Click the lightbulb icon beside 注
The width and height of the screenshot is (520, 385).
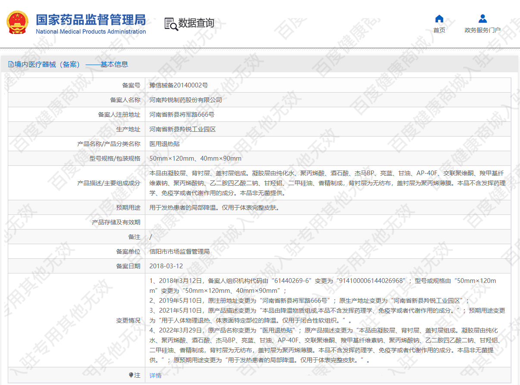[131, 375]
